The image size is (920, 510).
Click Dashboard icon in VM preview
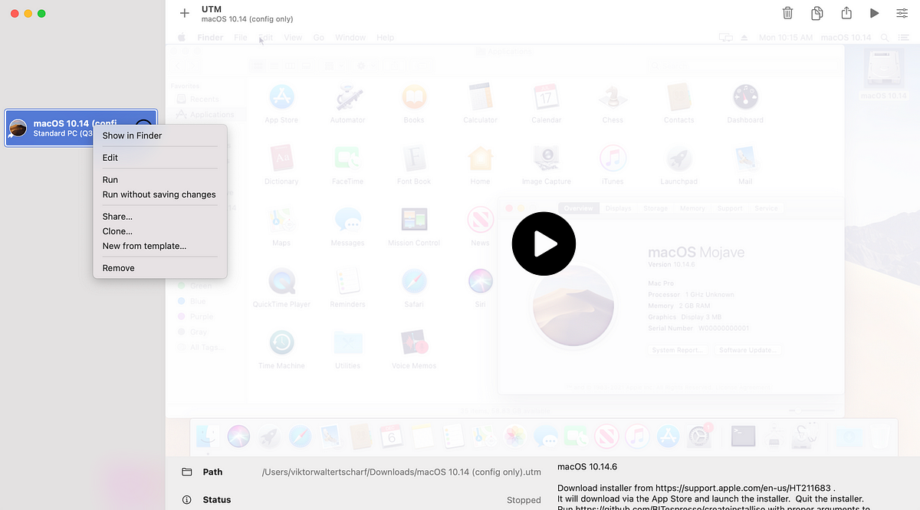(x=745, y=98)
